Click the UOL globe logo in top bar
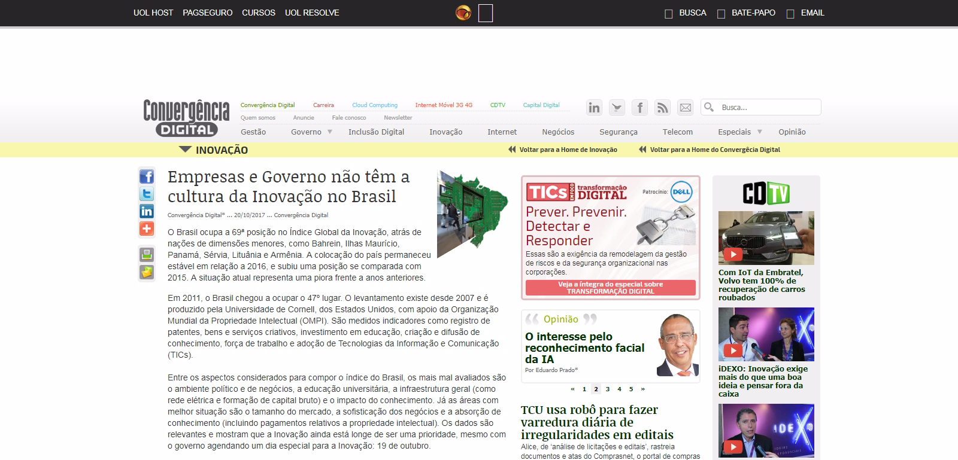Viewport: 958px width, 460px height. 463,13
